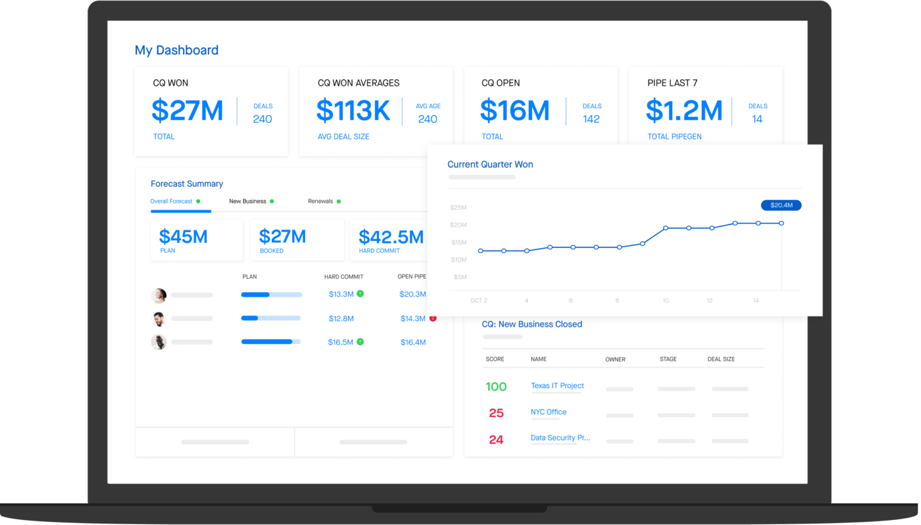The width and height of the screenshot is (921, 525).
Task: Click green up arrow beside $16.5M
Action: [x=360, y=342]
